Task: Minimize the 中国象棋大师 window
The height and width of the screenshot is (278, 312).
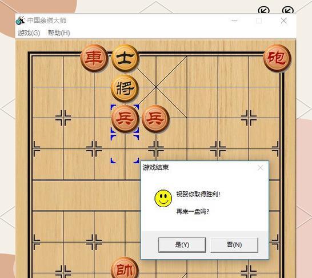Action: (x=235, y=21)
